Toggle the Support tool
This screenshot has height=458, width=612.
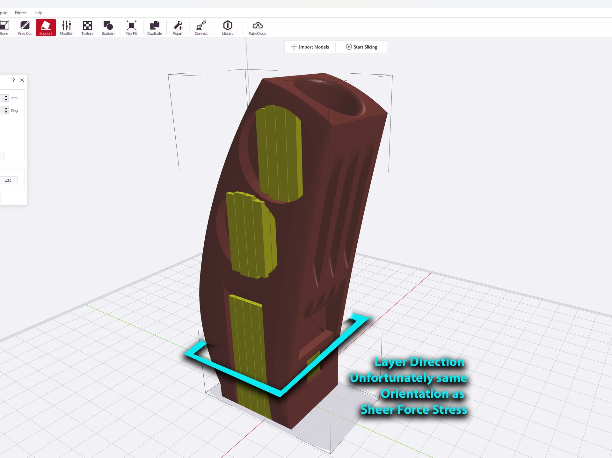[46, 28]
